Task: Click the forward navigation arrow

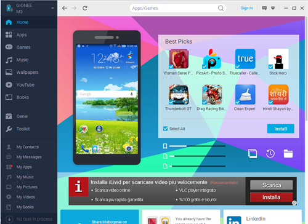Action: point(74,8)
